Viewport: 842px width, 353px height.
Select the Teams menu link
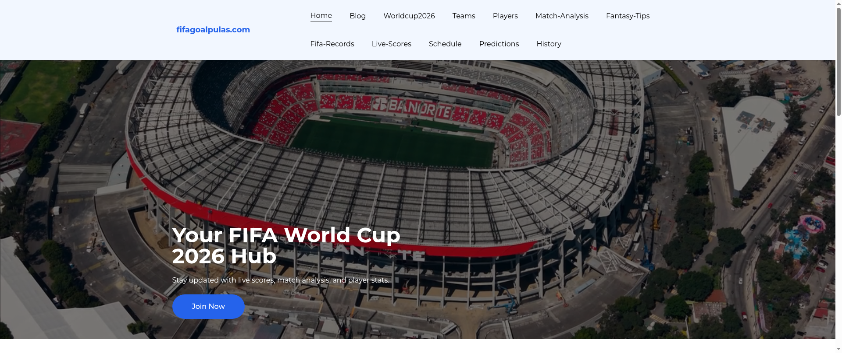point(464,16)
